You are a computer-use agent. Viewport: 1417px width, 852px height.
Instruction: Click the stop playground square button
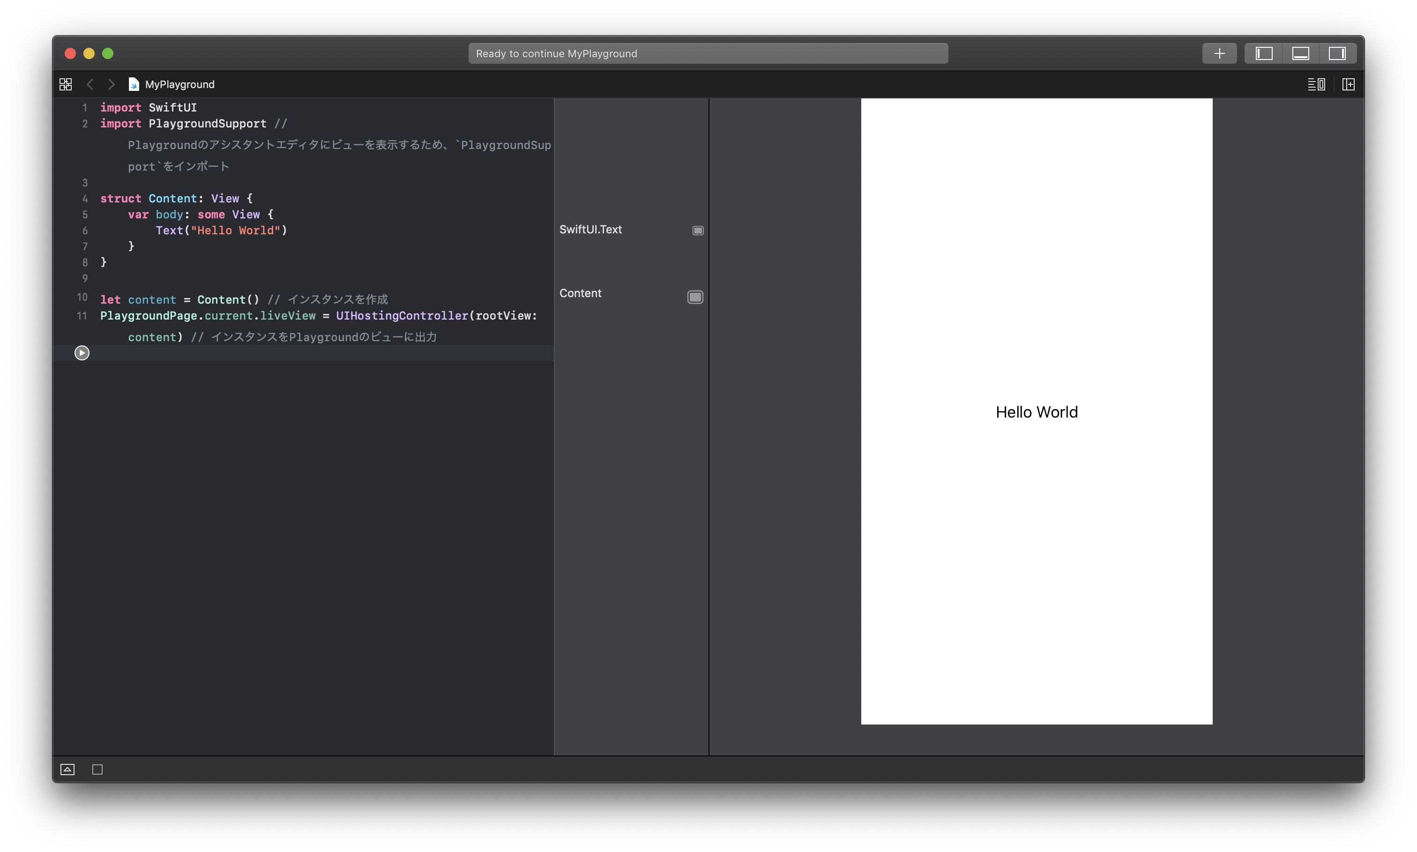pos(97,770)
